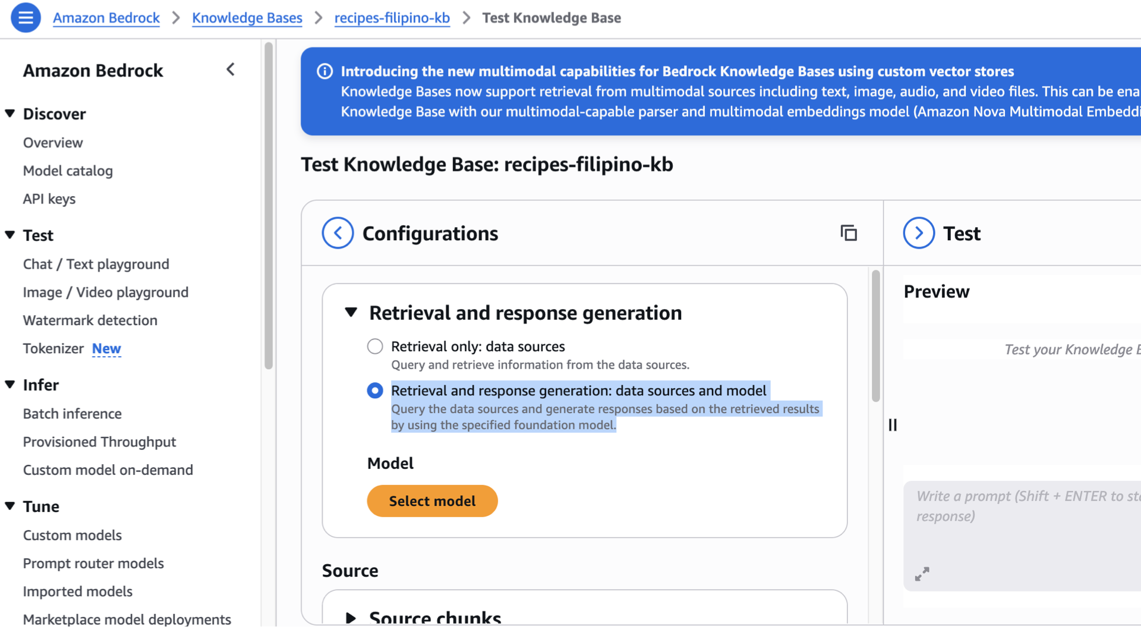
Task: Collapse the Infer sidebar group
Action: tap(10, 385)
